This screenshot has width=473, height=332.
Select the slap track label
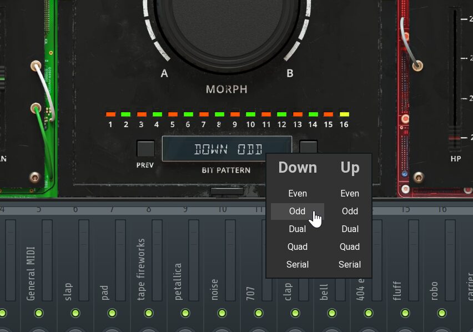tap(68, 291)
